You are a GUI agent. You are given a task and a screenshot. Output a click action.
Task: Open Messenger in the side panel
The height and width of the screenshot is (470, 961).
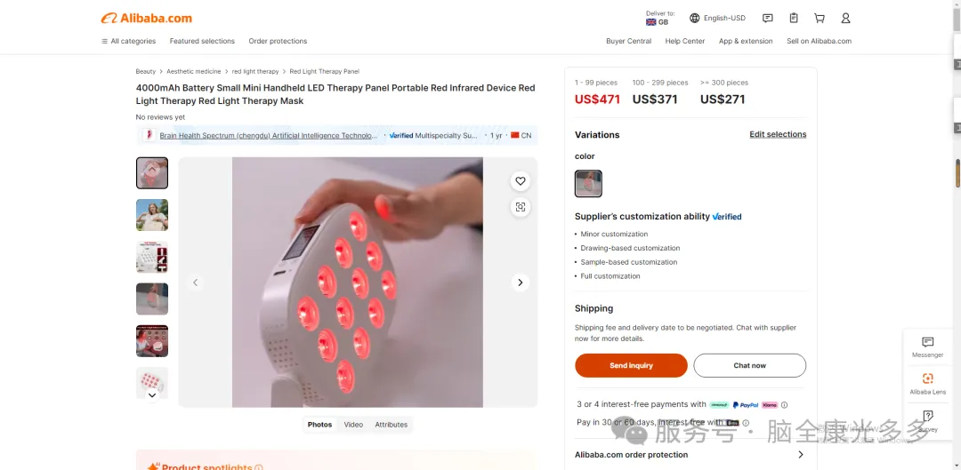click(x=927, y=347)
